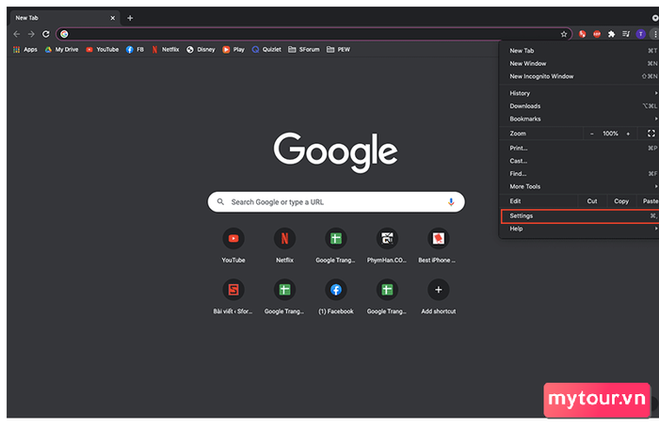This screenshot has width=659, height=428.
Task: Open the Extensions puzzle icon
Action: 612,34
